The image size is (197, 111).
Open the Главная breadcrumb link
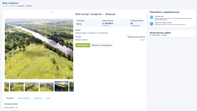tap(5, 6)
